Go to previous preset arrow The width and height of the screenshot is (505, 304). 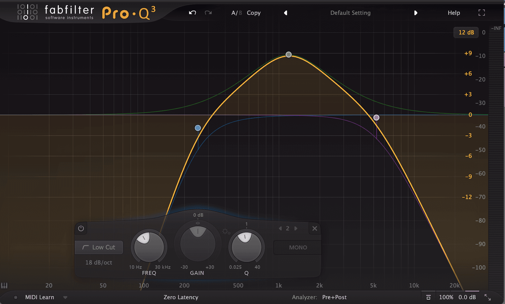[286, 13]
